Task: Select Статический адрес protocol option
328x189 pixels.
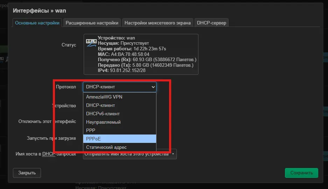Action: click(x=120, y=147)
